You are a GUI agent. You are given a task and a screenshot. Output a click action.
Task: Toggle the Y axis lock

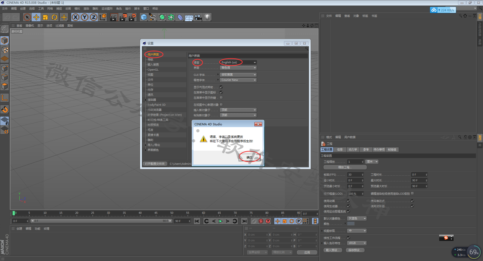point(85,17)
